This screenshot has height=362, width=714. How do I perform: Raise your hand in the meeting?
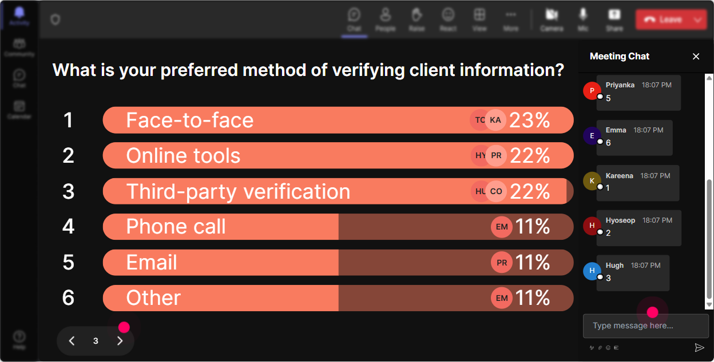pos(416,19)
